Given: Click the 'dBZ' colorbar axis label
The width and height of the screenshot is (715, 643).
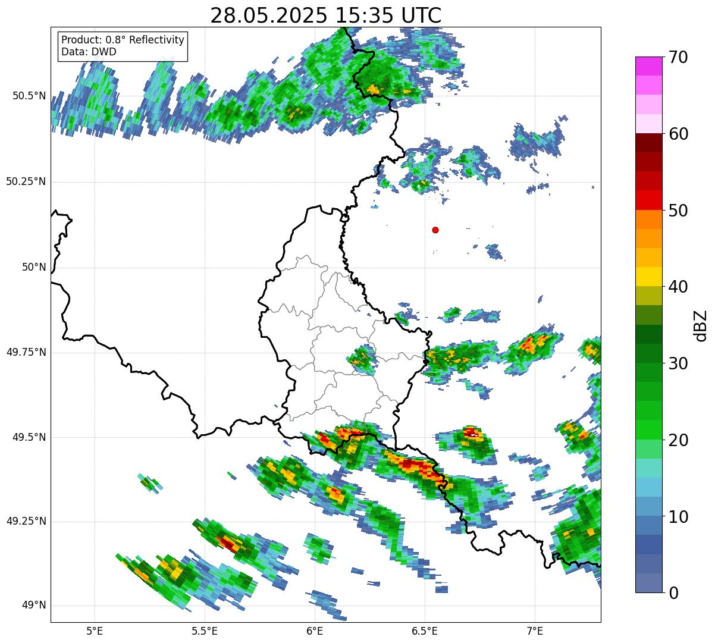Looking at the screenshot, I should 700,325.
